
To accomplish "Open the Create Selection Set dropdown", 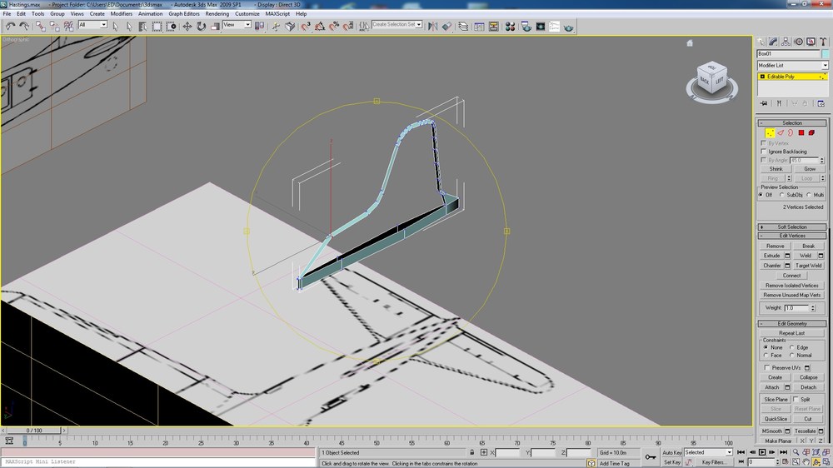I will click(397, 24).
